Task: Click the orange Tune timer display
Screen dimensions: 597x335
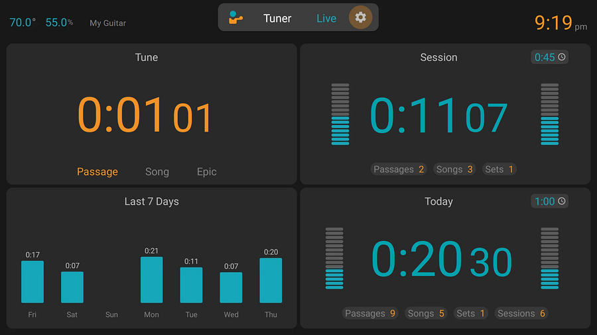Action: (x=145, y=115)
